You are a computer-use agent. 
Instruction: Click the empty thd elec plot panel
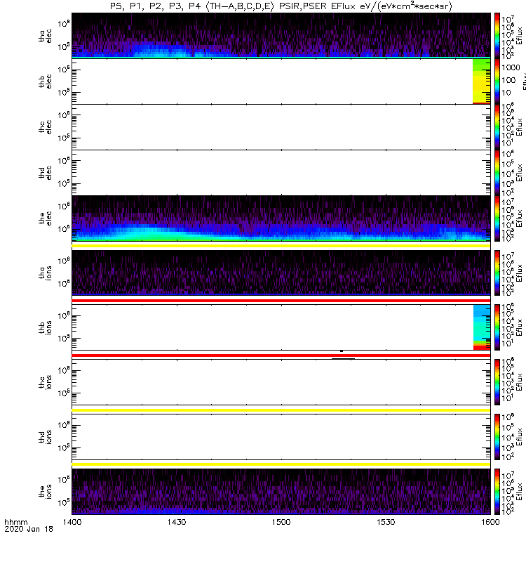click(281, 173)
